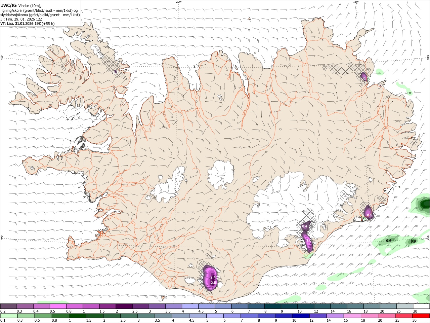Select the green 0.5 swatch, bottom legend row
The height and width of the screenshot is (323, 430).
(44, 316)
